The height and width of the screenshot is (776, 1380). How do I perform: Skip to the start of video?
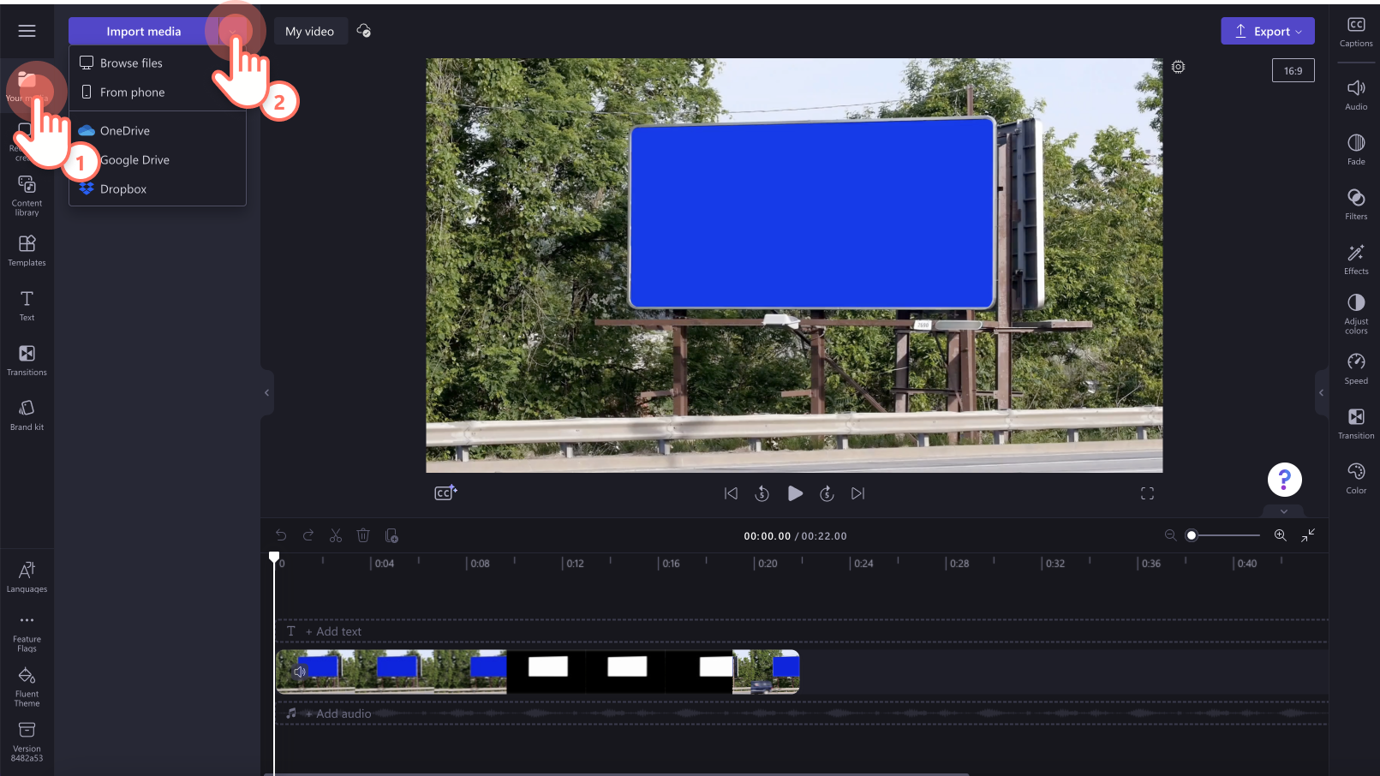[731, 493]
